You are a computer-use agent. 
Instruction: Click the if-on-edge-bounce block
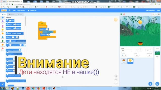point(13,76)
